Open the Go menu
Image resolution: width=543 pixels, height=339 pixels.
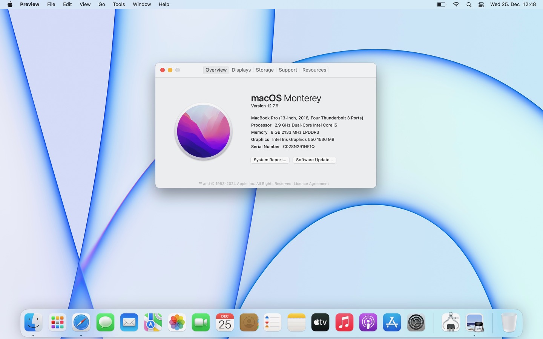tap(102, 5)
